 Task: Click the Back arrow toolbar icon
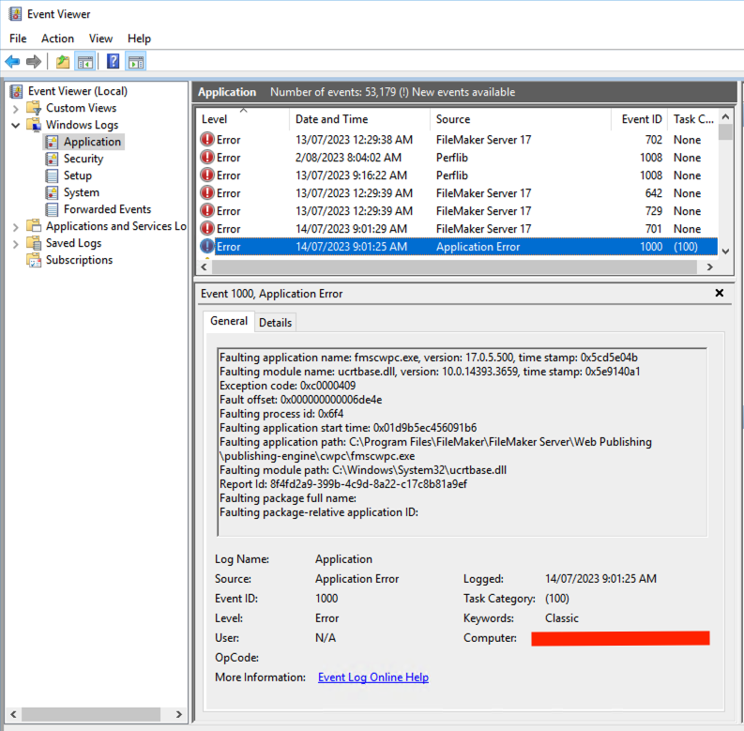tap(12, 62)
